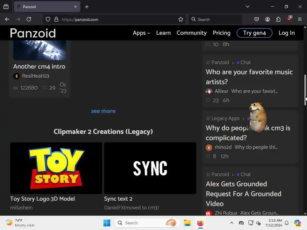Viewport: 307px width, 230px height.
Task: Open the Sync text 2 title
Action: [118, 199]
